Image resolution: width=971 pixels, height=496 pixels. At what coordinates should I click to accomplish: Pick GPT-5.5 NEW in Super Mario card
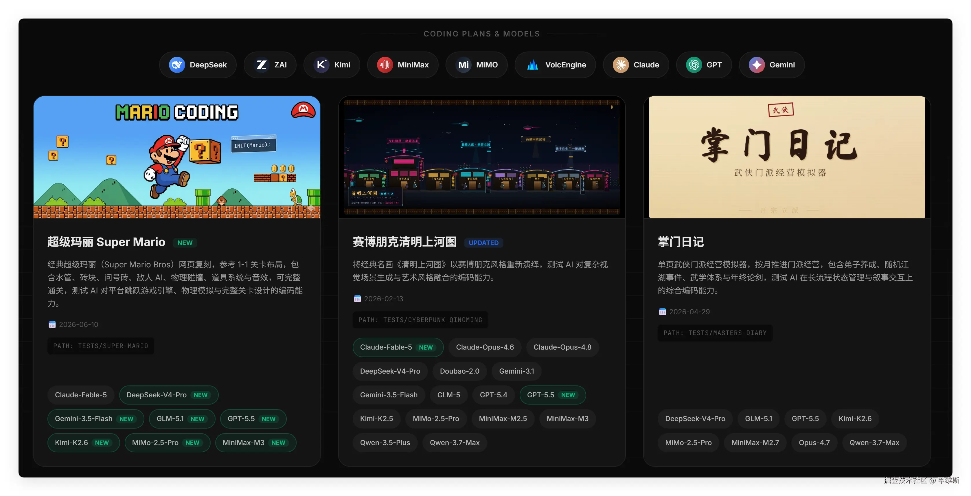253,419
